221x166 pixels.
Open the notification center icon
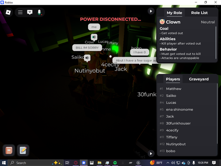(214, 163)
